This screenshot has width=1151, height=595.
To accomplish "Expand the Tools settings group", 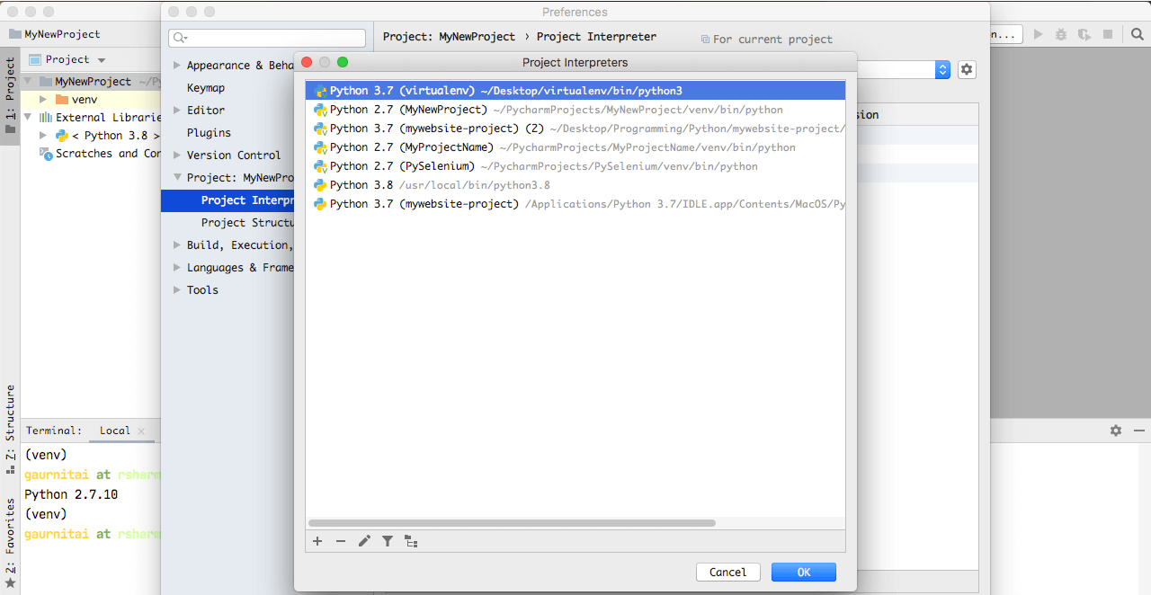I will pyautogui.click(x=177, y=290).
